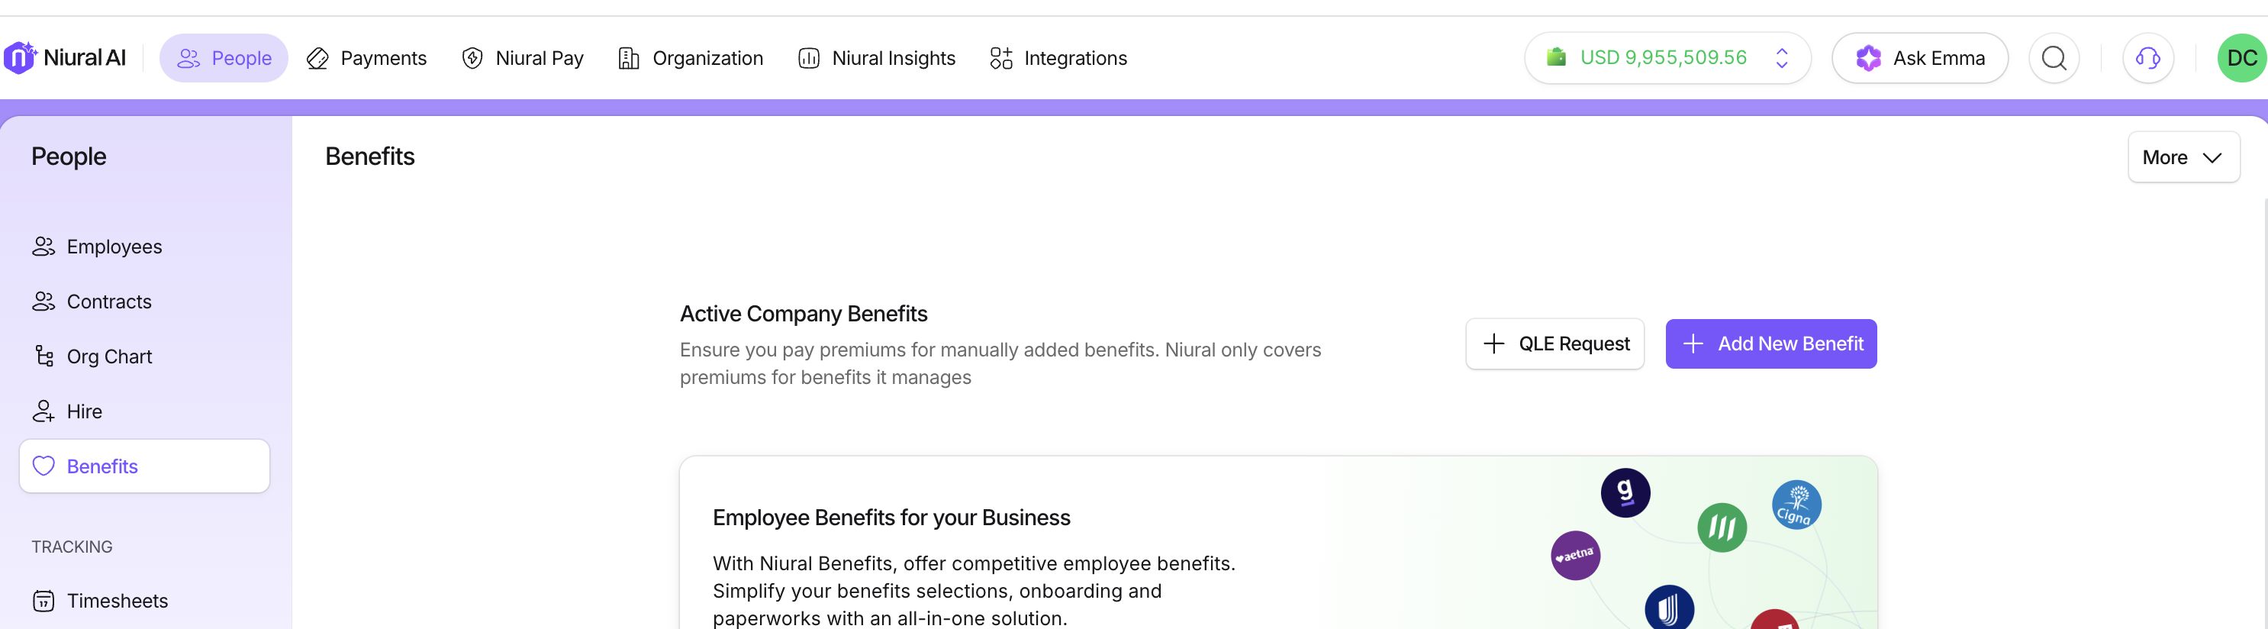Click the green wallet balance icon
This screenshot has height=629, width=2268.
(1557, 57)
